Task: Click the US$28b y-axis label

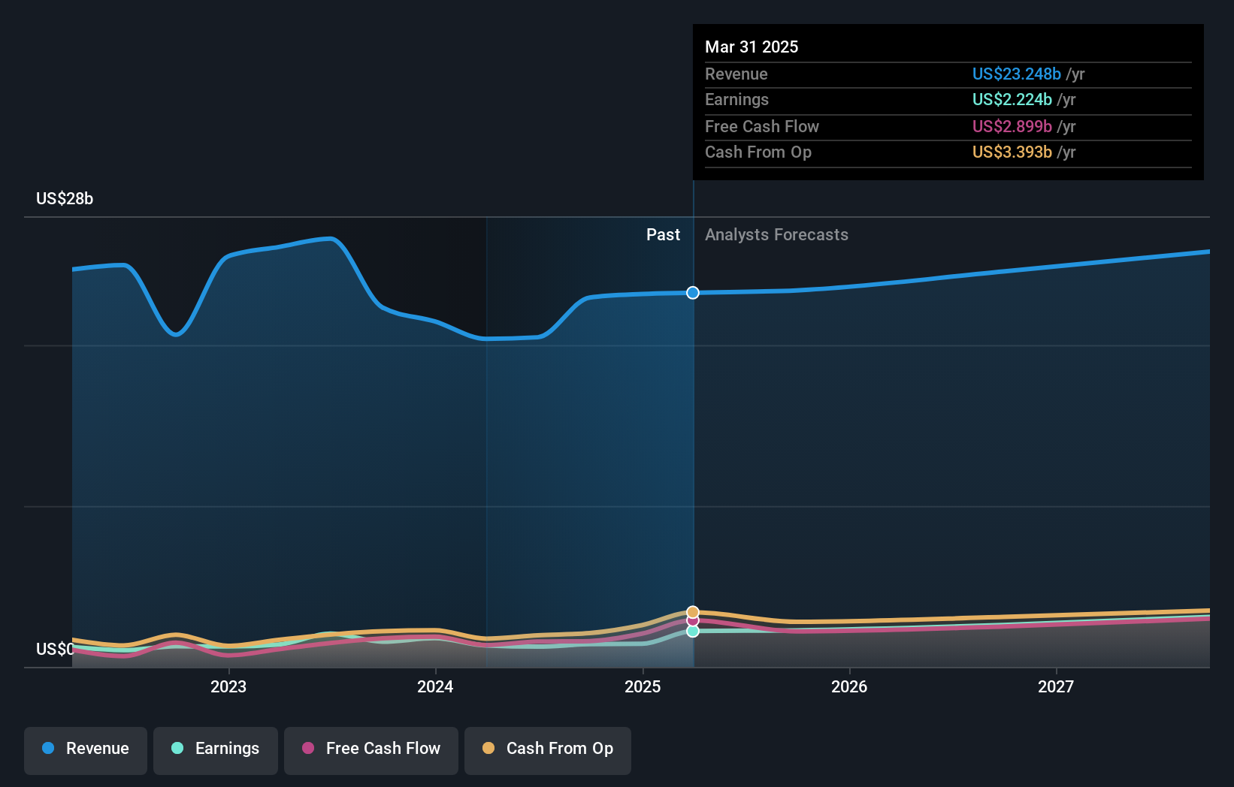Action: point(65,198)
